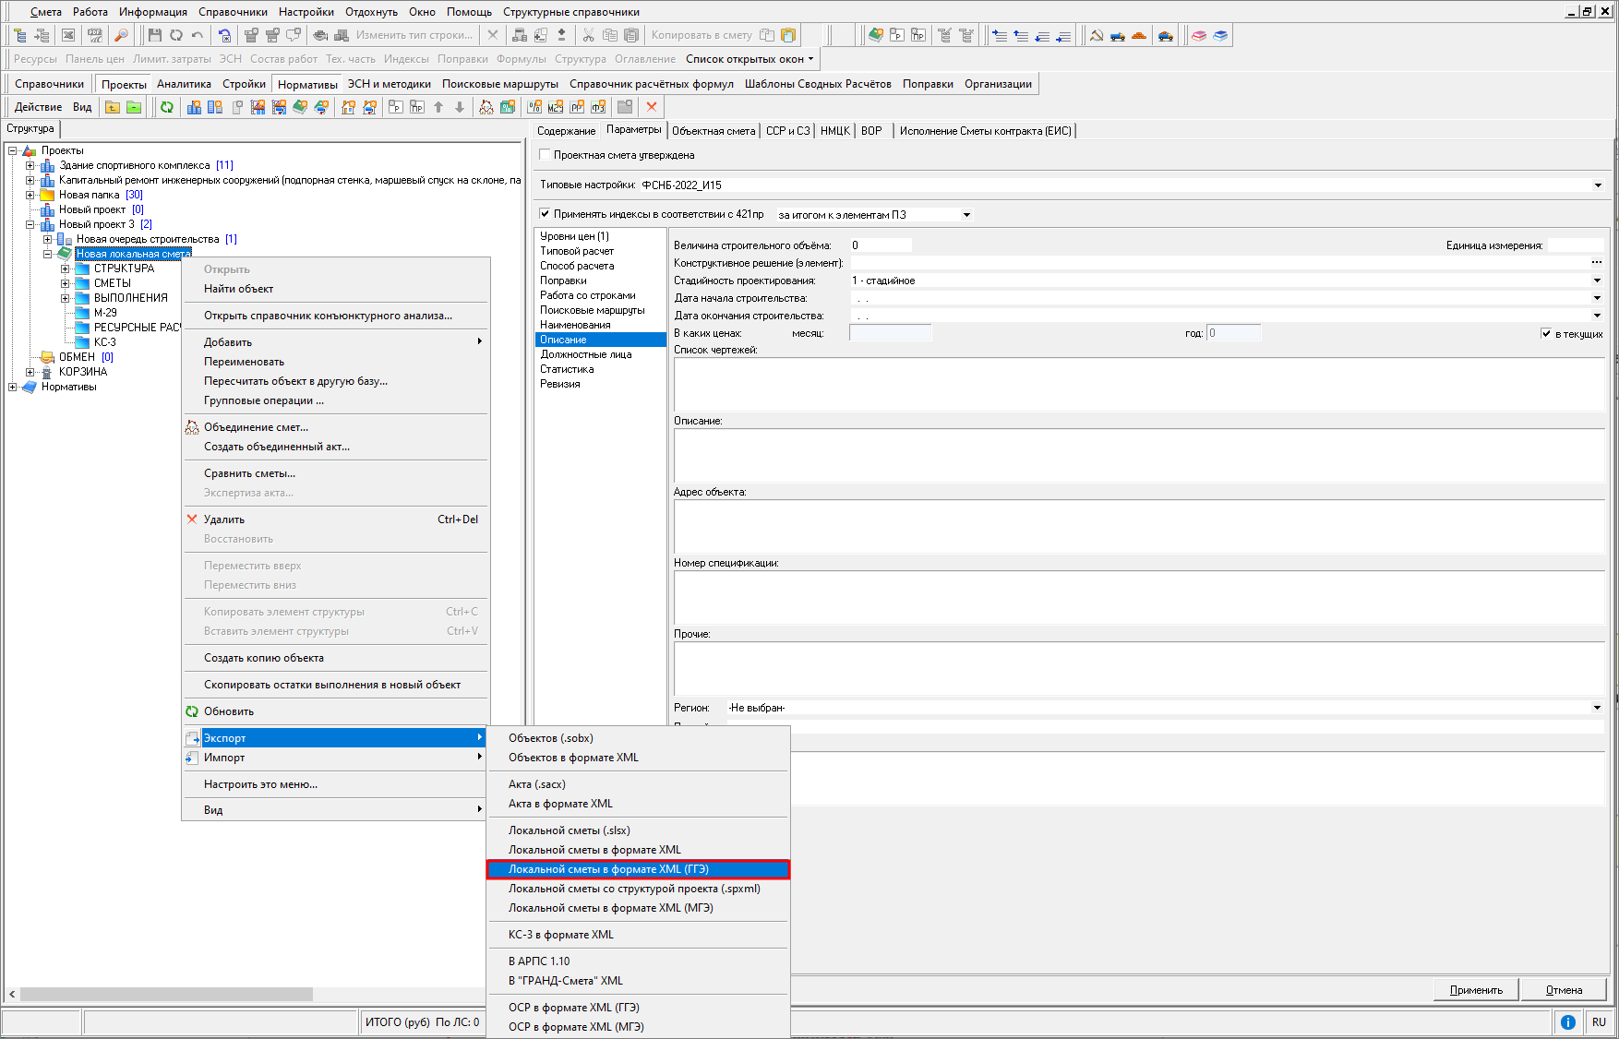The image size is (1619, 1039).
Task: Open the Стадийность проектирования dropdown
Action: (x=1597, y=281)
